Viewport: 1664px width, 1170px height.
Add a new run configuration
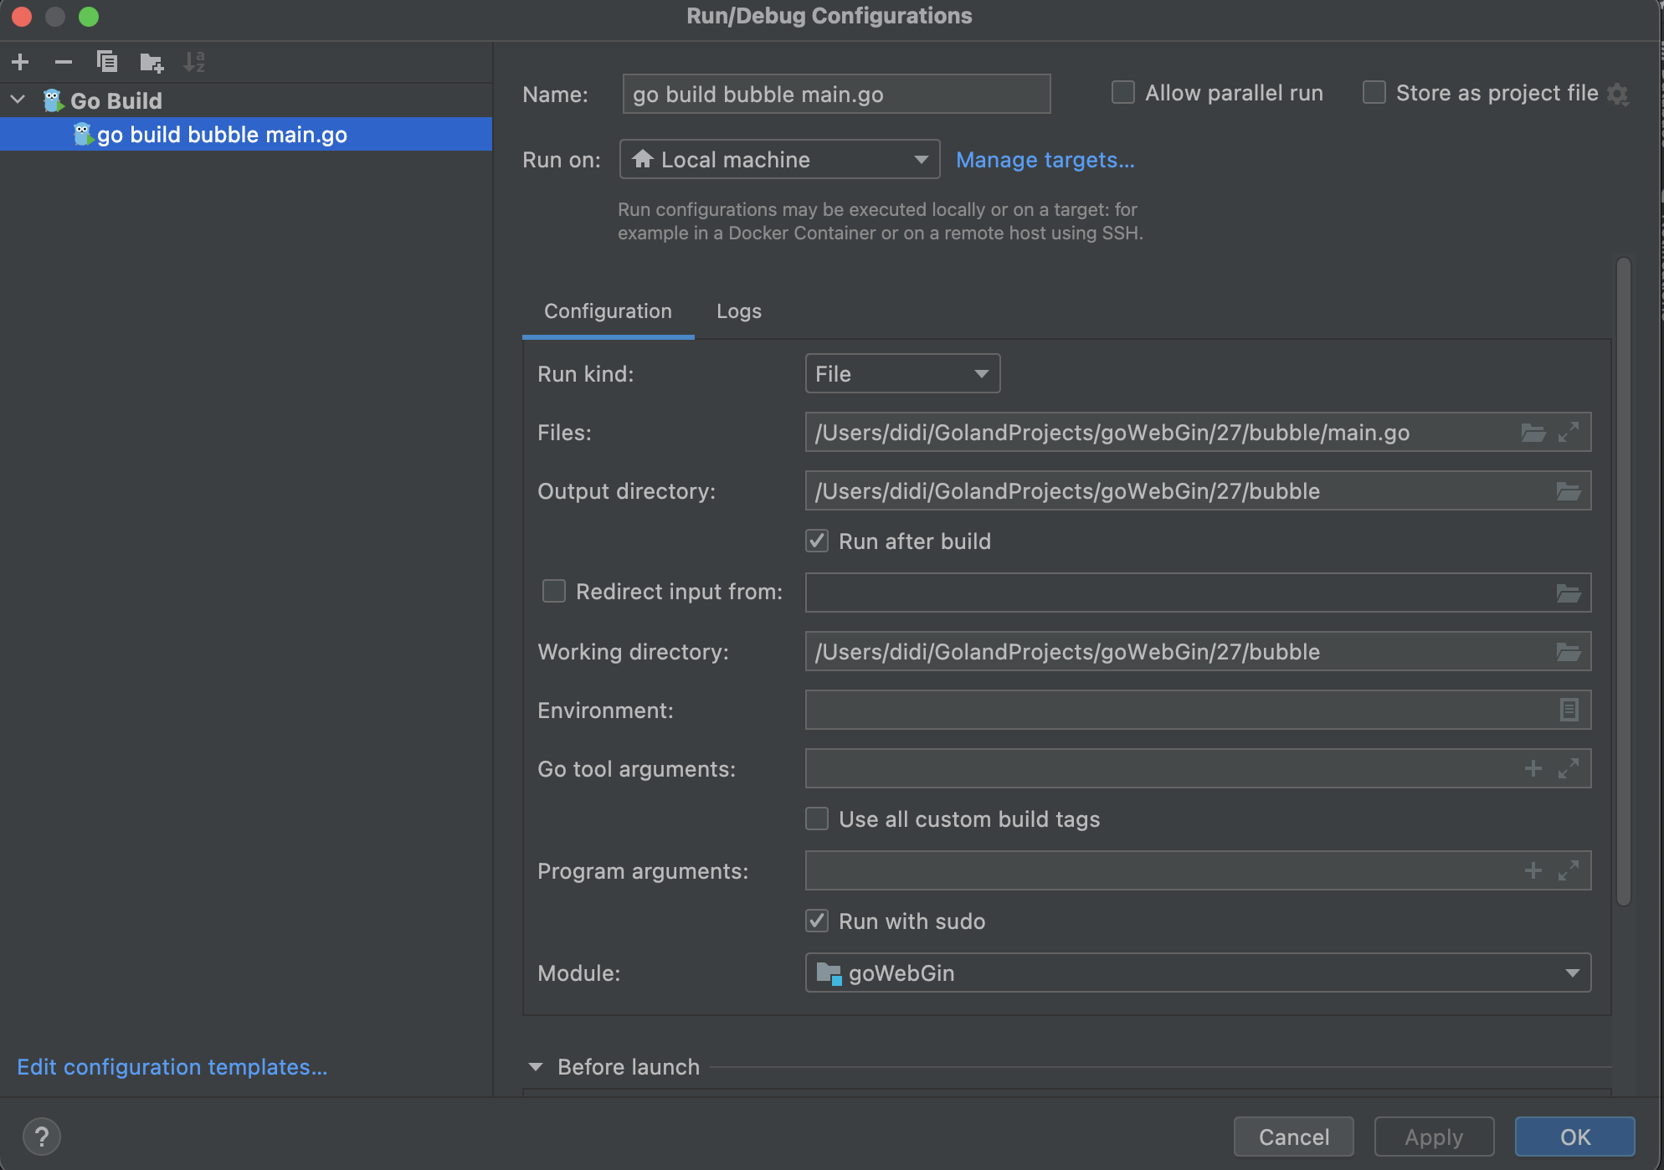(x=20, y=62)
